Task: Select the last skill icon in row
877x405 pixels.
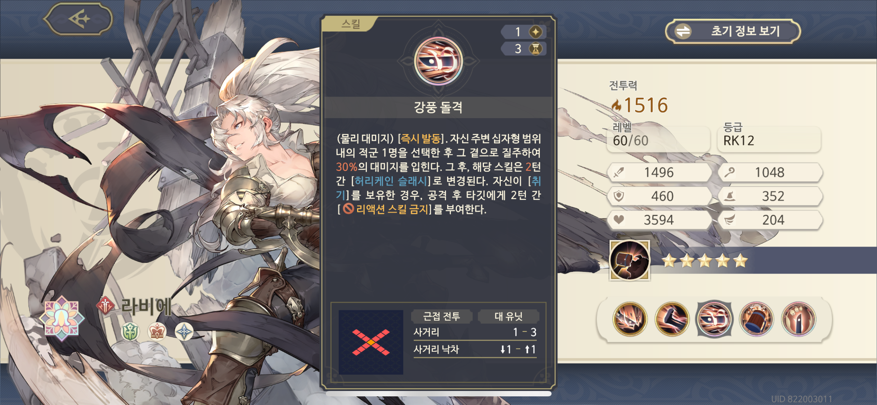Action: [799, 319]
